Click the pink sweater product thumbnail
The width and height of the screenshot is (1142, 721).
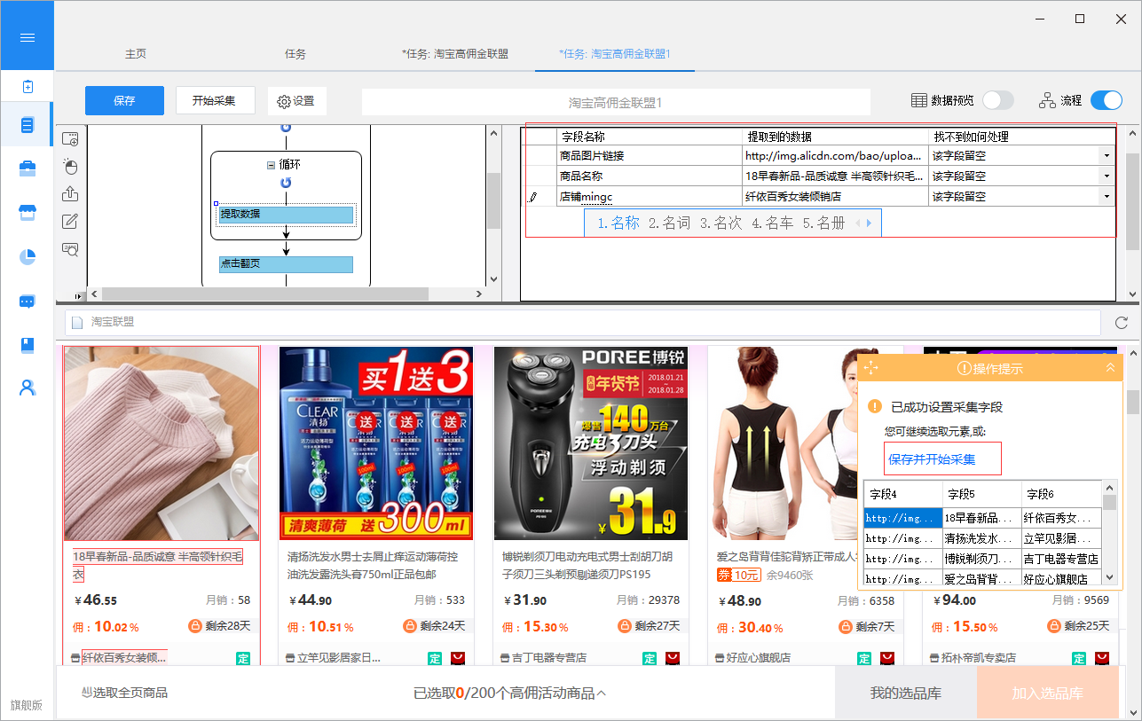click(161, 443)
